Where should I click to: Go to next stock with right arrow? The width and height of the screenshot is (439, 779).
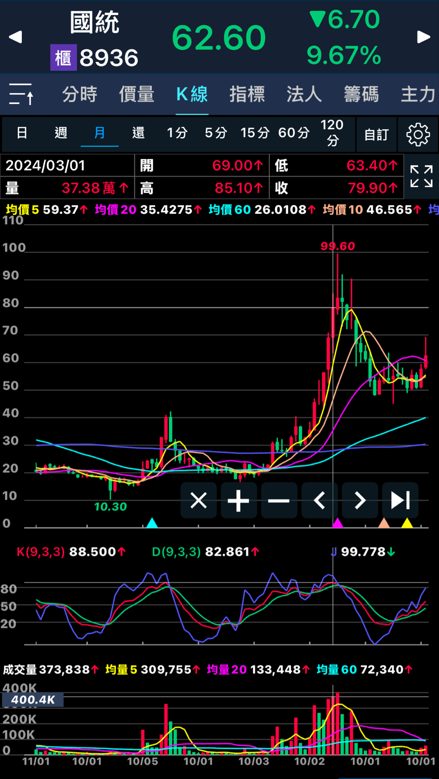423,37
